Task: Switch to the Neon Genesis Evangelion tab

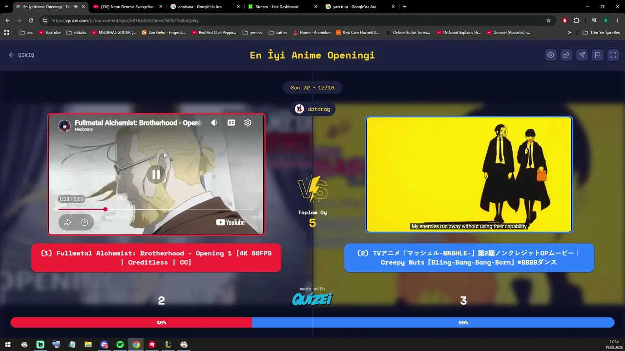Action: pyautogui.click(x=127, y=7)
